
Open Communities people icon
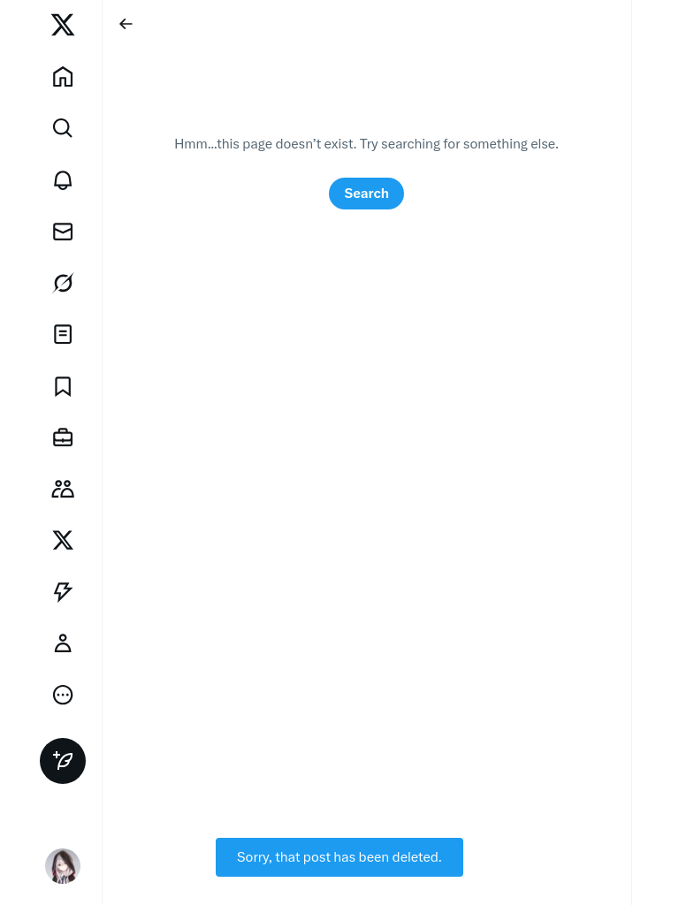point(63,489)
